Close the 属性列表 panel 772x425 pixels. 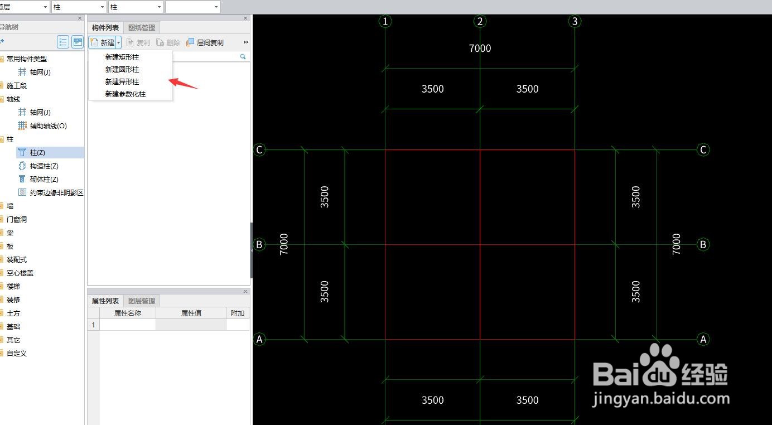click(245, 292)
